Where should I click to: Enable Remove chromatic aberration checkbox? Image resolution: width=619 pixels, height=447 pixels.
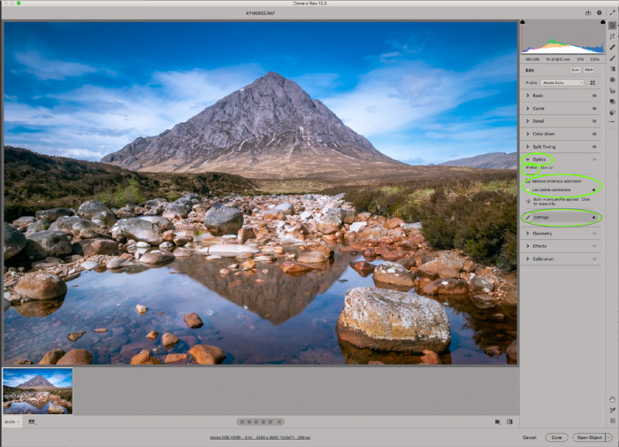click(528, 180)
